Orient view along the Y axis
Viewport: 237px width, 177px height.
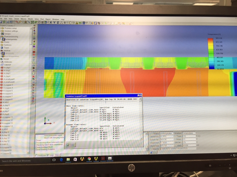click(x=54, y=22)
